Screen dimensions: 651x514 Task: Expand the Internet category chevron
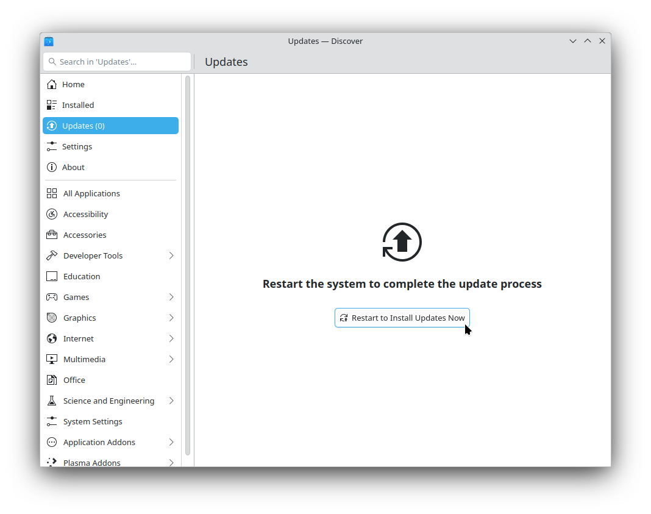pos(171,338)
